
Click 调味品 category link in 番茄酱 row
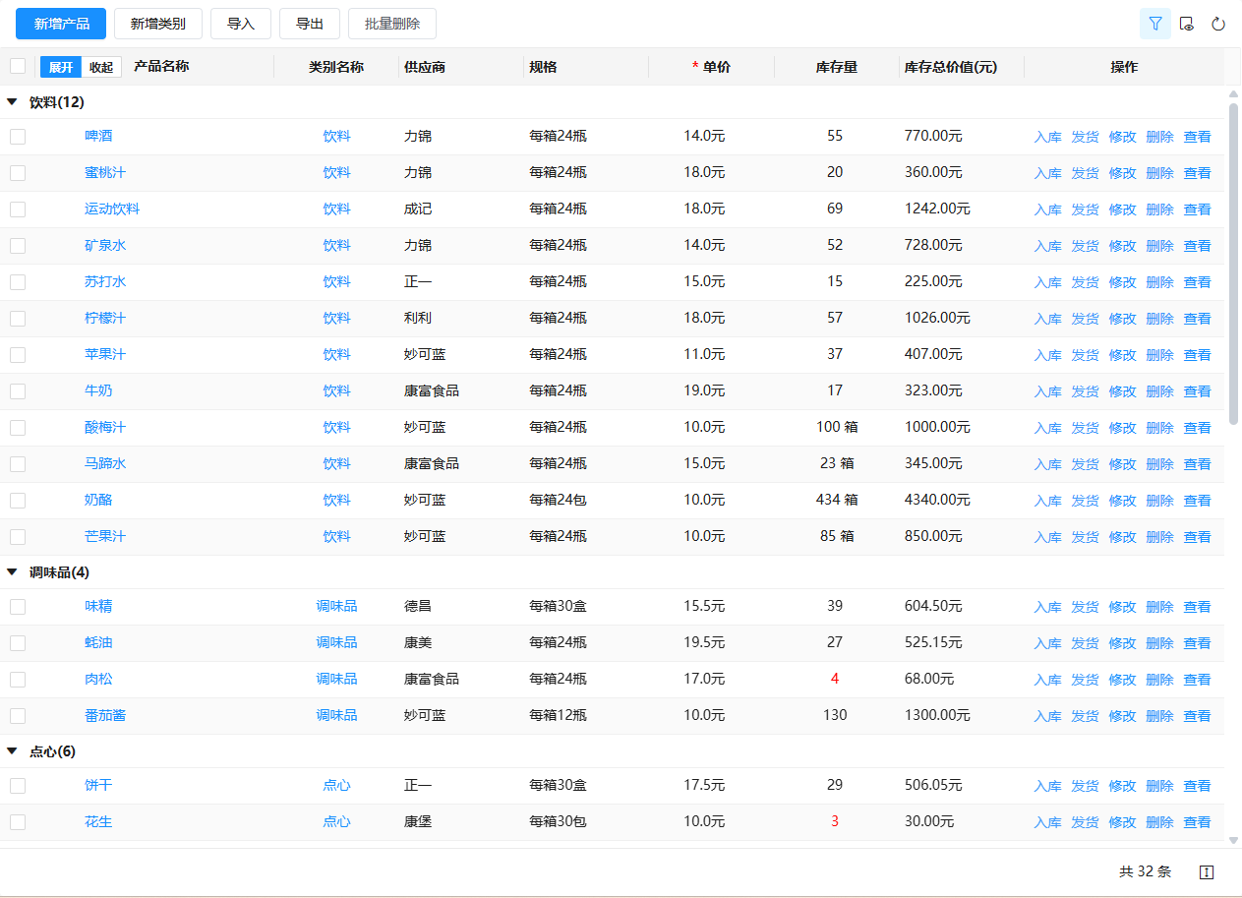(336, 715)
